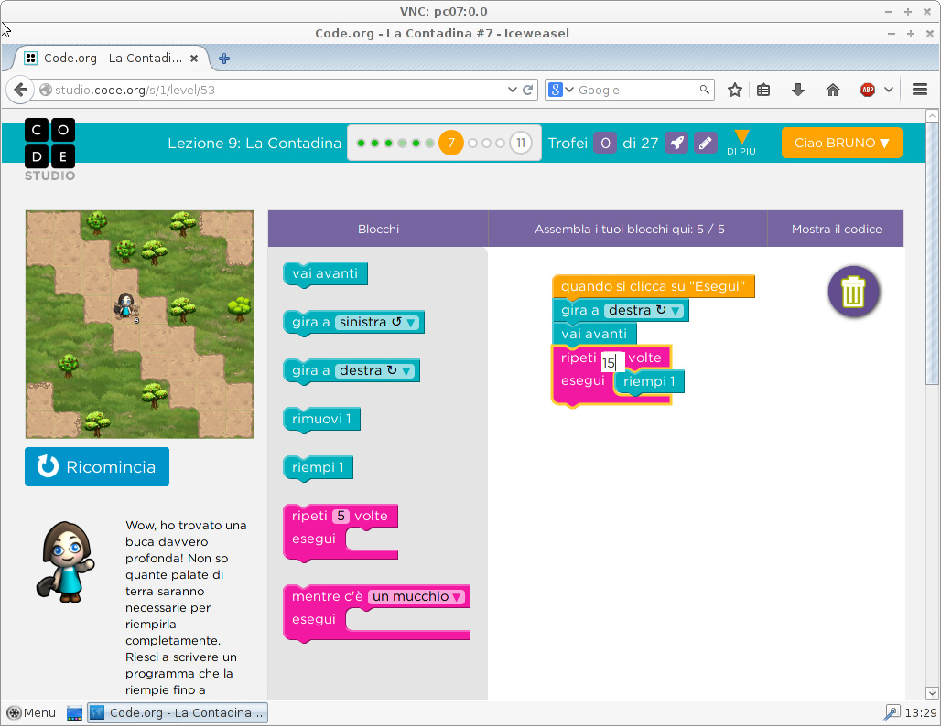This screenshot has height=726, width=941.
Task: Click the downloads arrow icon
Action: point(797,90)
